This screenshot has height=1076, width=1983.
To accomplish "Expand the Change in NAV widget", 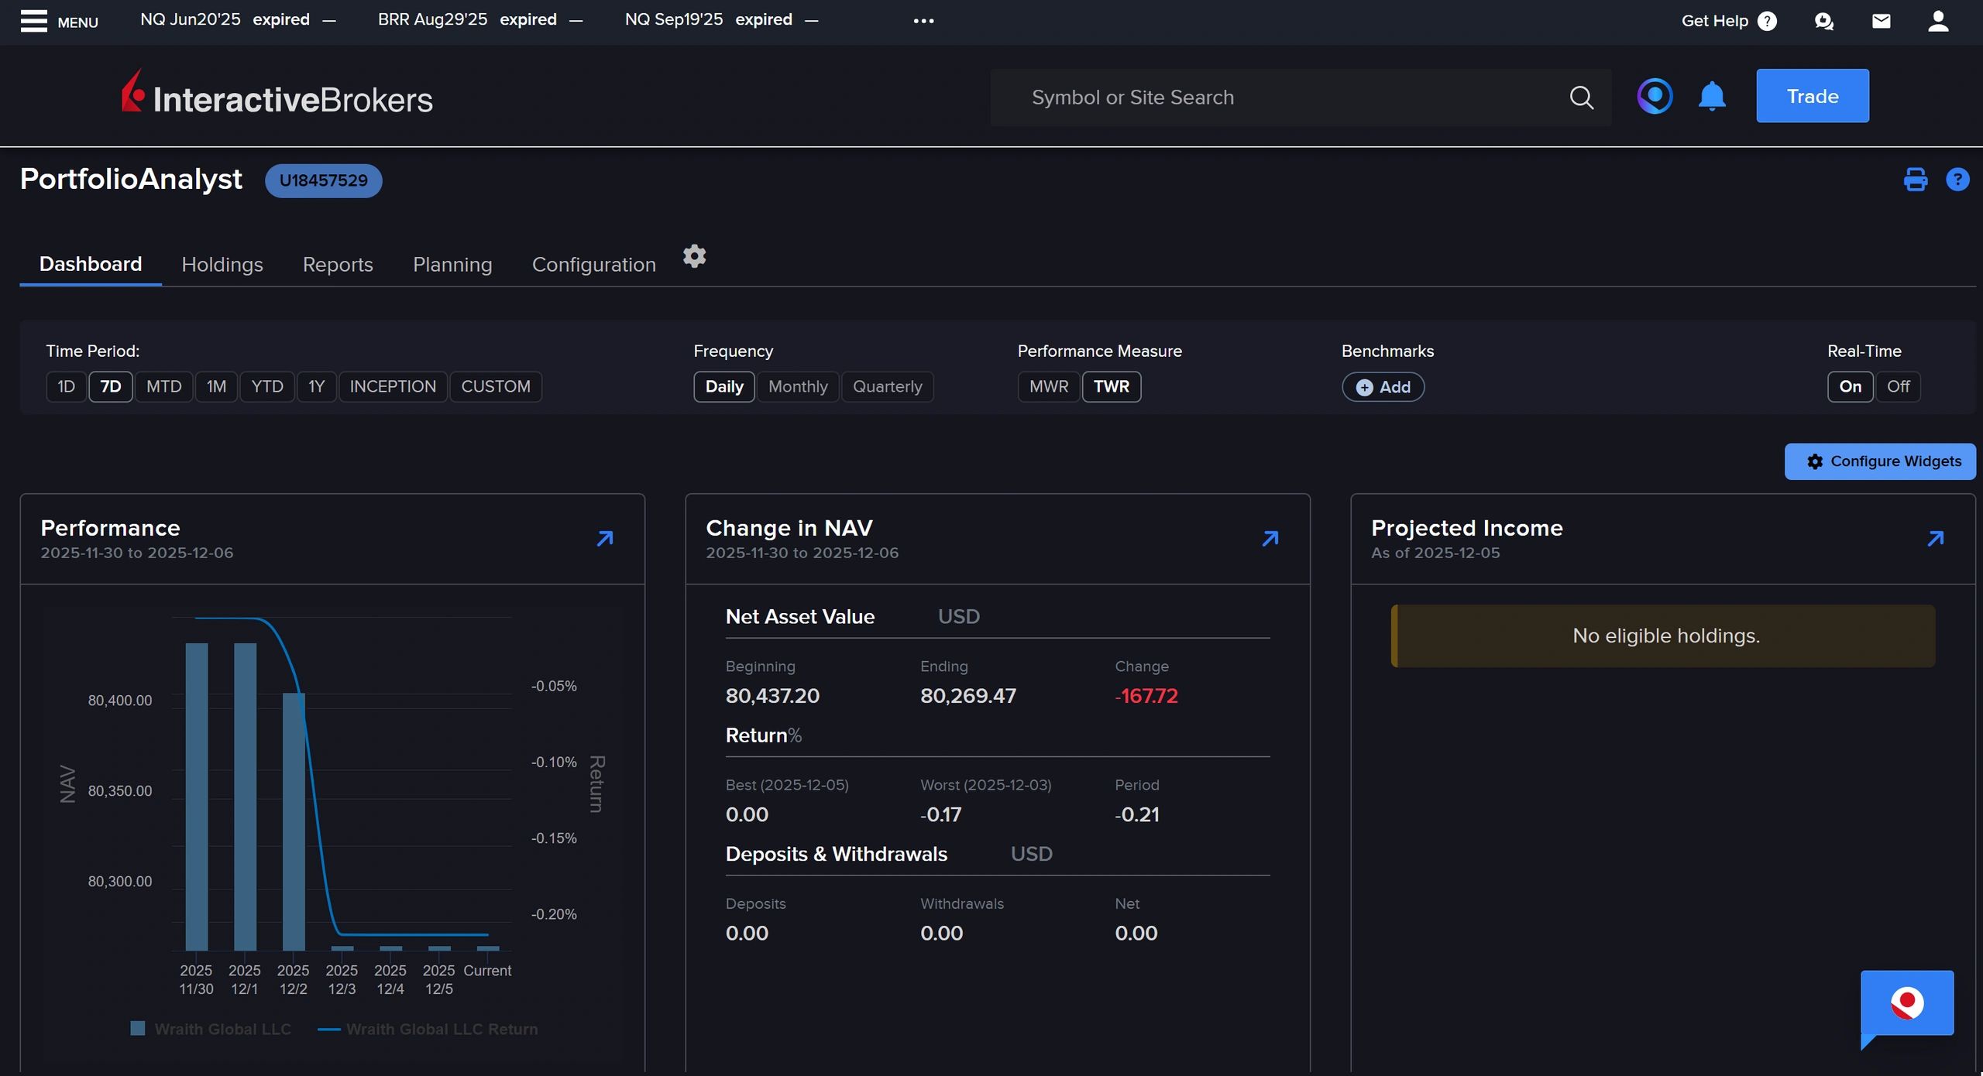I will coord(1270,538).
